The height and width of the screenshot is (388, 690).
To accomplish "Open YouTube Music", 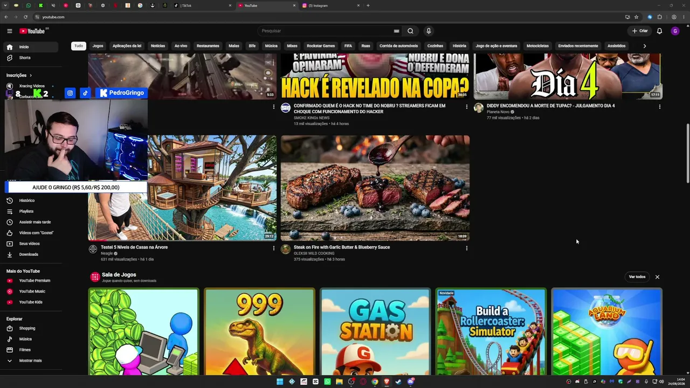I will click(30, 292).
